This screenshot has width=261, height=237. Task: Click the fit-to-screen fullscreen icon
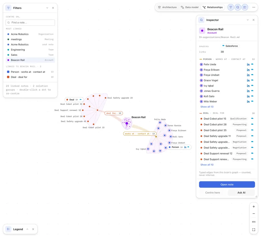pyautogui.click(x=254, y=230)
